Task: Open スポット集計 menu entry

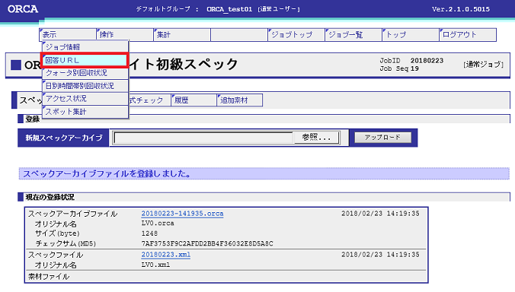Action: tap(85, 112)
